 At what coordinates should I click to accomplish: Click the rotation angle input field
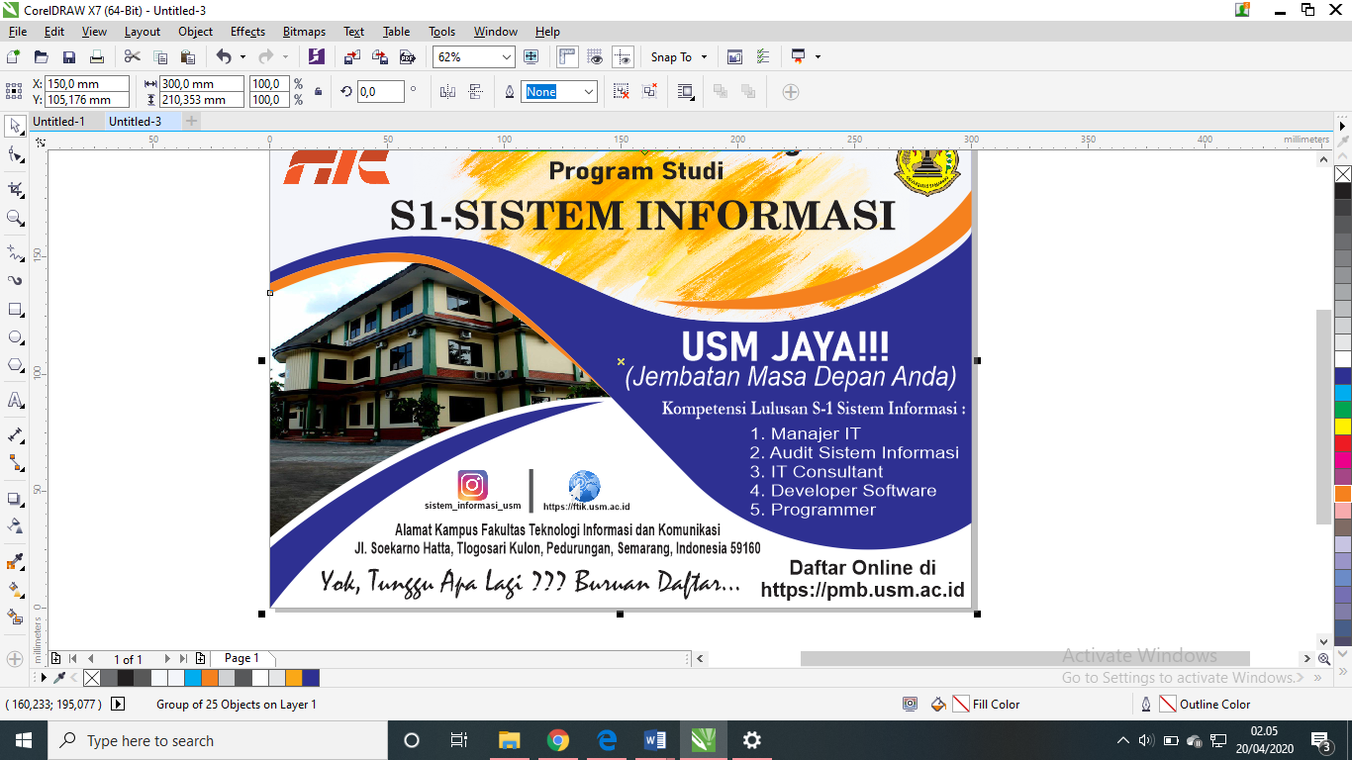point(380,92)
